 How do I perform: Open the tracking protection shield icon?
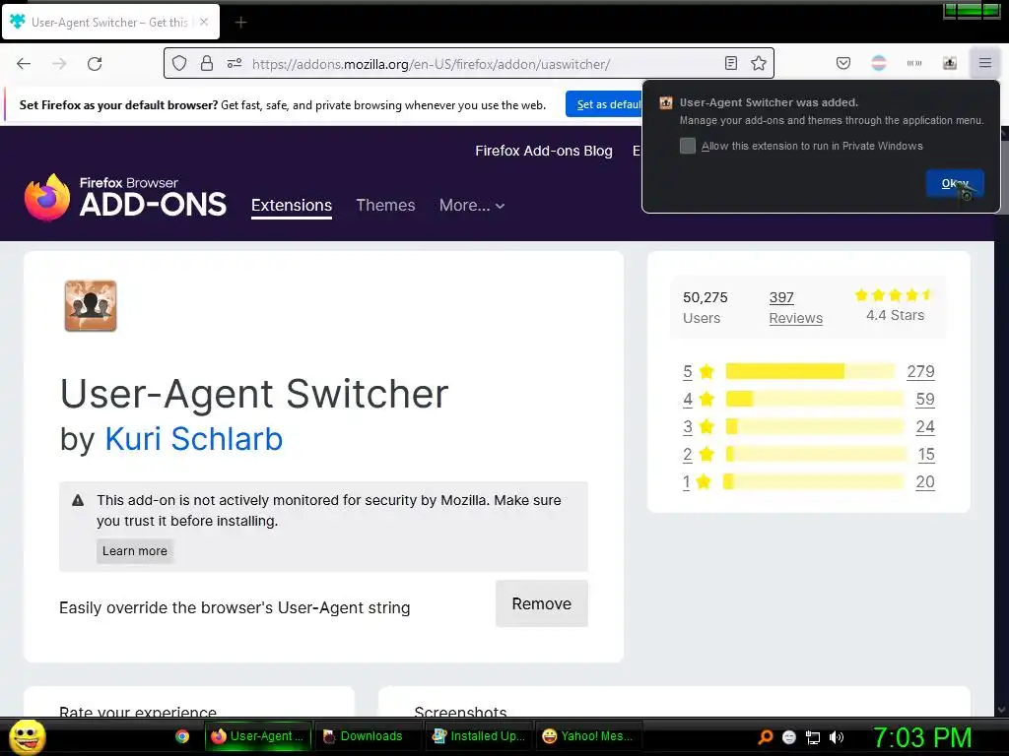[x=179, y=63]
